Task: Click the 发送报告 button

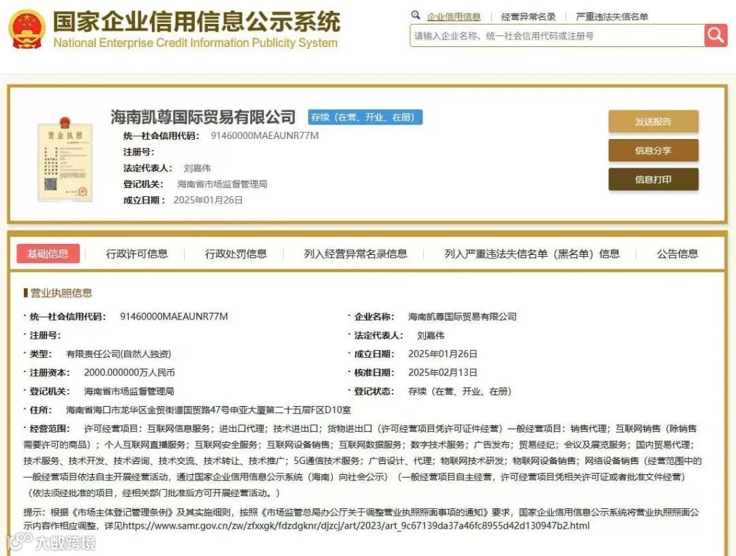Action: coord(654,121)
